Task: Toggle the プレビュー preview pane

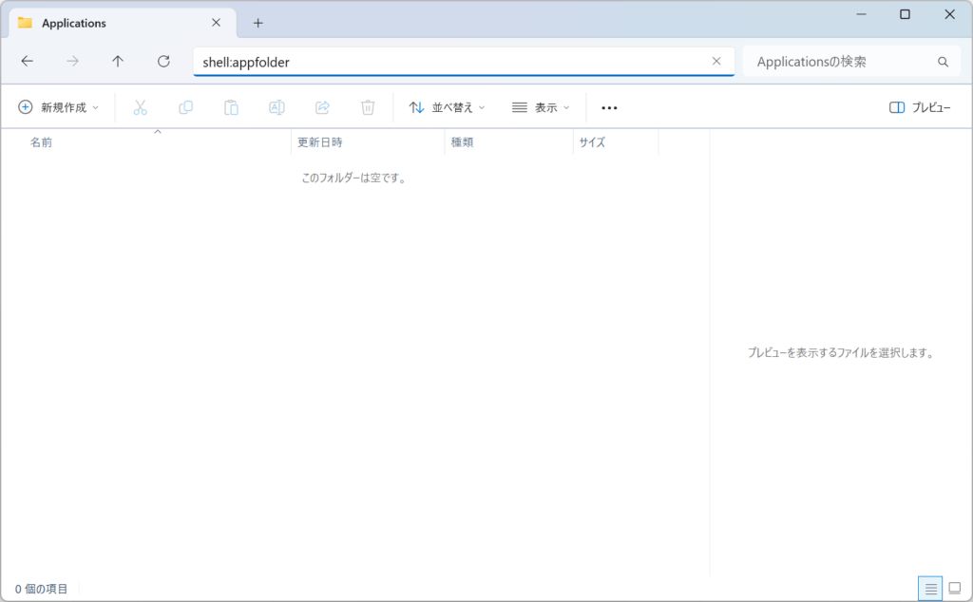Action: 919,107
